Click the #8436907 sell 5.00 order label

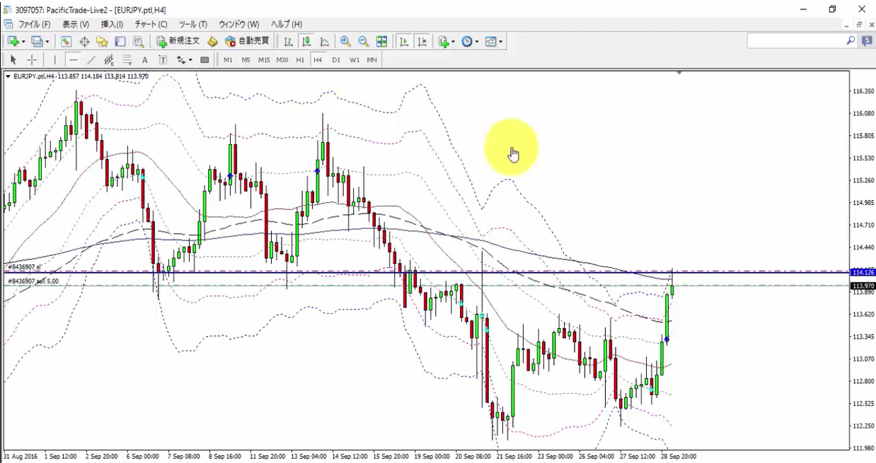point(33,281)
